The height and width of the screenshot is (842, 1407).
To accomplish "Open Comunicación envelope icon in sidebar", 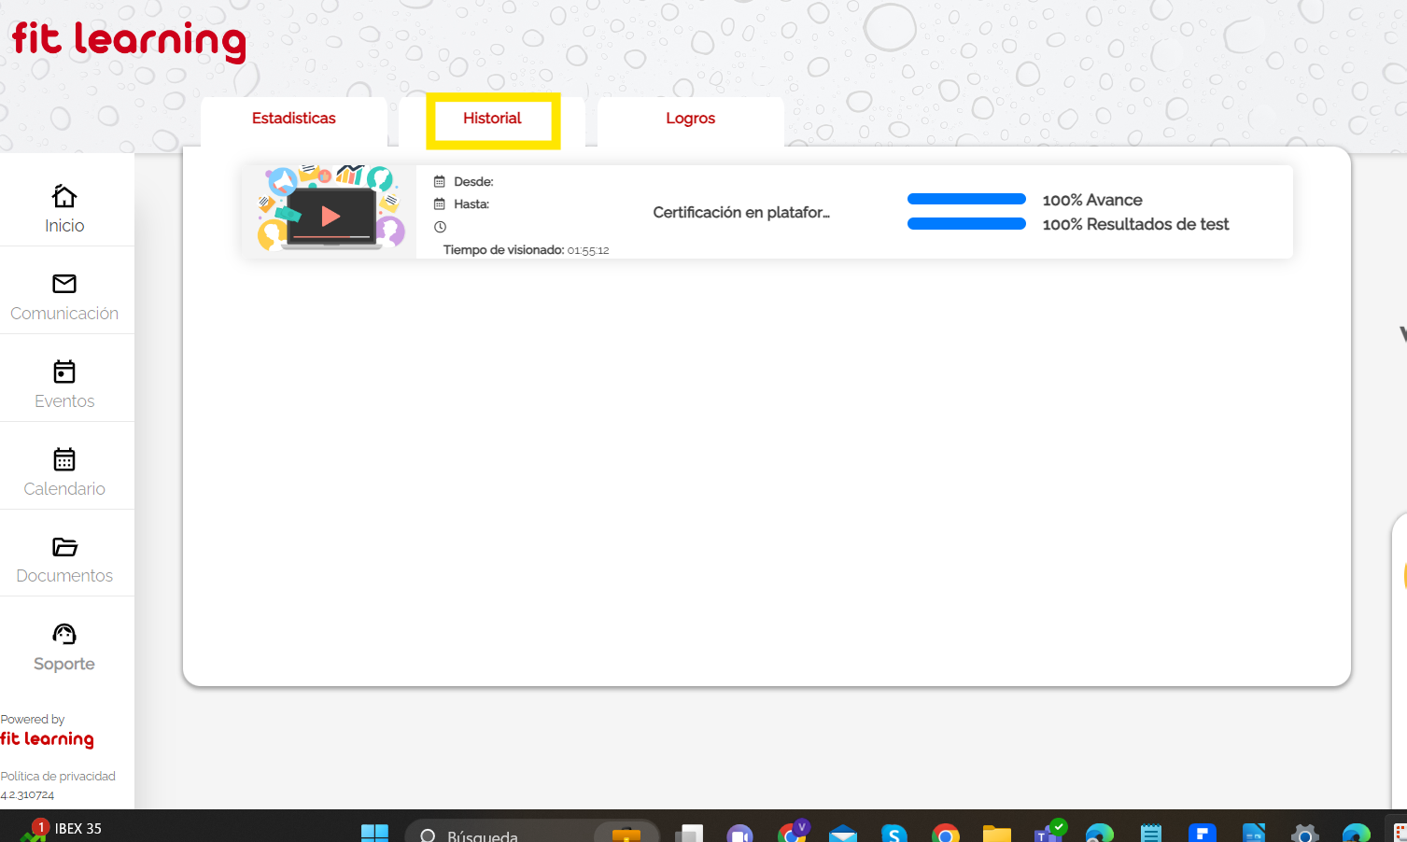I will [64, 284].
